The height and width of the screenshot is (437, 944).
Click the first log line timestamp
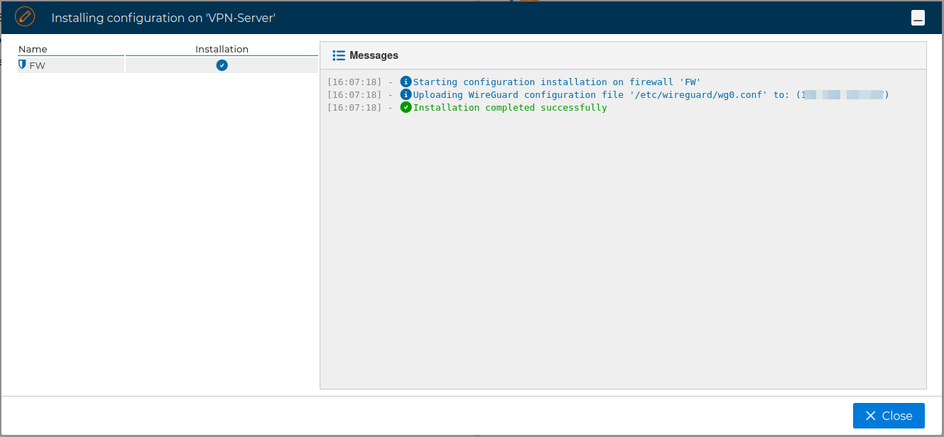(354, 82)
